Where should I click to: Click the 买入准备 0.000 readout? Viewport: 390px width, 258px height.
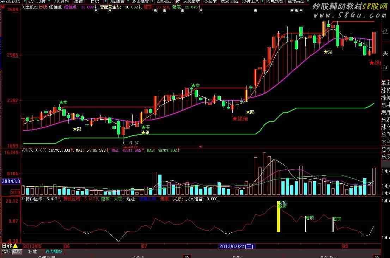(202, 199)
